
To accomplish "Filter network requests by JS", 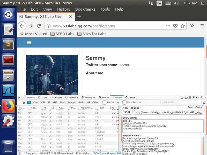I will coord(49,103).
